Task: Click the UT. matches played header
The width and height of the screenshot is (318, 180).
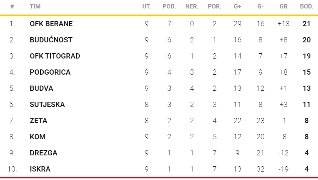Action: point(146,7)
